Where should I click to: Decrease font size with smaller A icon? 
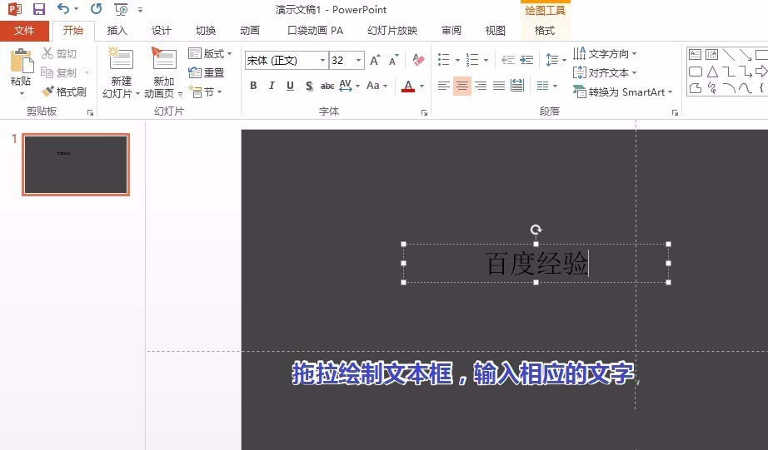[x=393, y=60]
